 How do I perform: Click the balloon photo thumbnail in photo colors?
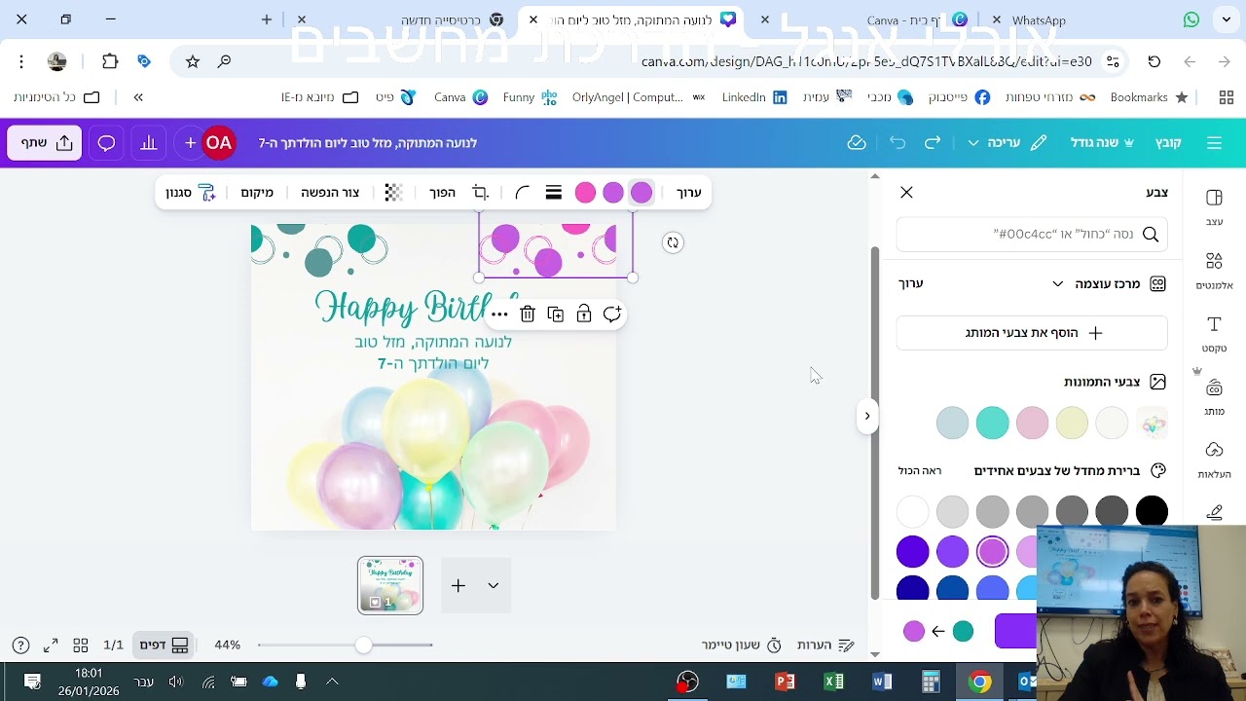pos(1152,423)
